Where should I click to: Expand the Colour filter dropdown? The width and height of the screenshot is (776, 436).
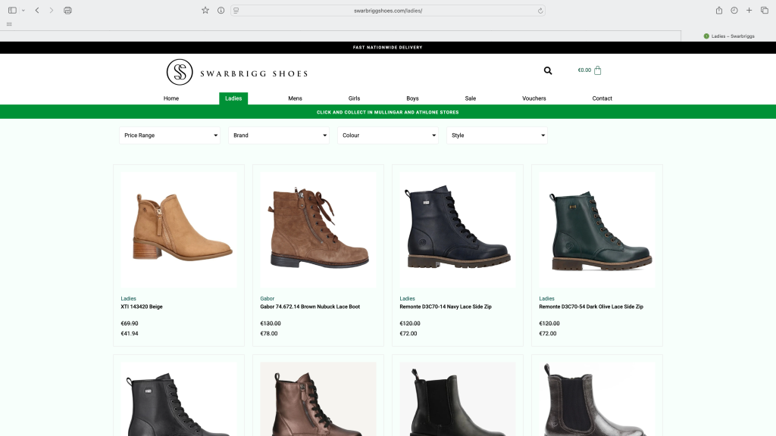point(388,135)
